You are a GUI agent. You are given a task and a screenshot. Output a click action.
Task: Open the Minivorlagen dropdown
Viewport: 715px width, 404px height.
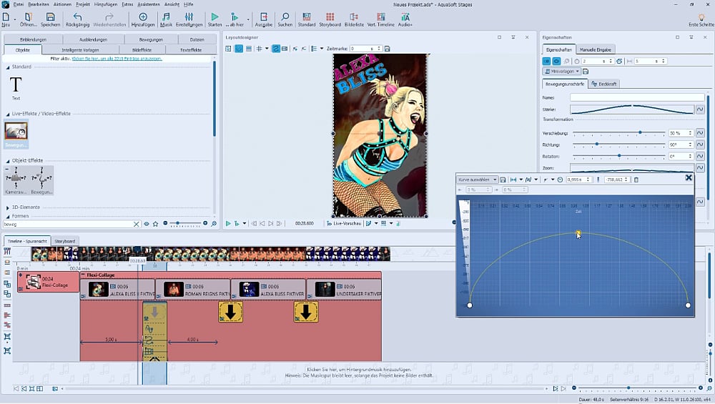561,72
